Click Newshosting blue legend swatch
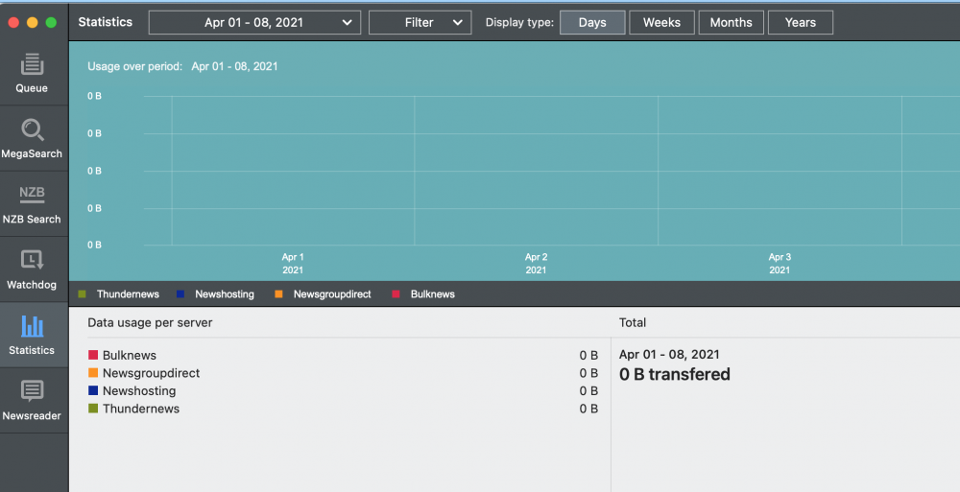 coord(180,294)
